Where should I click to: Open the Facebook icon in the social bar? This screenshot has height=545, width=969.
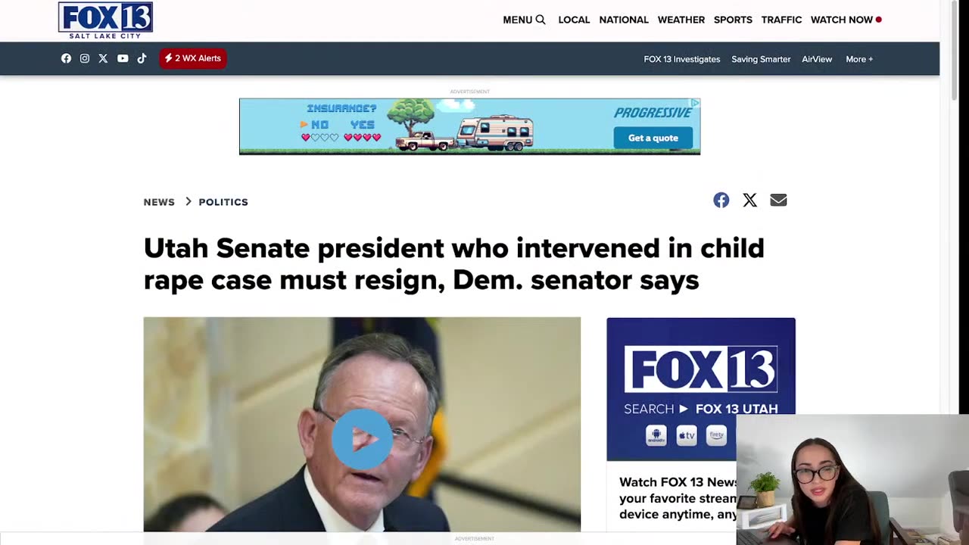tap(66, 58)
